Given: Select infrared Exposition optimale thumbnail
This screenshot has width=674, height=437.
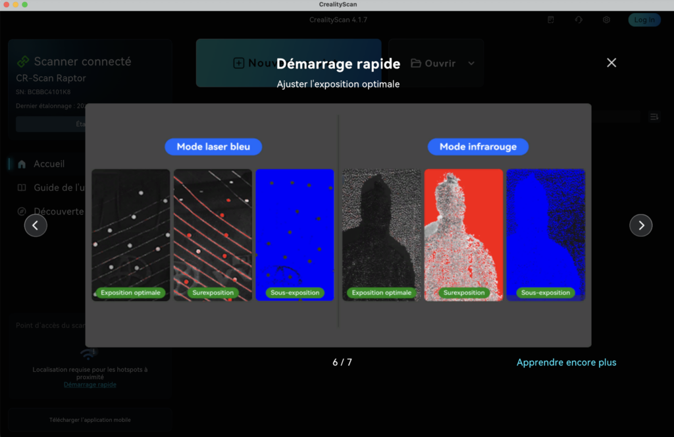Looking at the screenshot, I should click(x=381, y=234).
